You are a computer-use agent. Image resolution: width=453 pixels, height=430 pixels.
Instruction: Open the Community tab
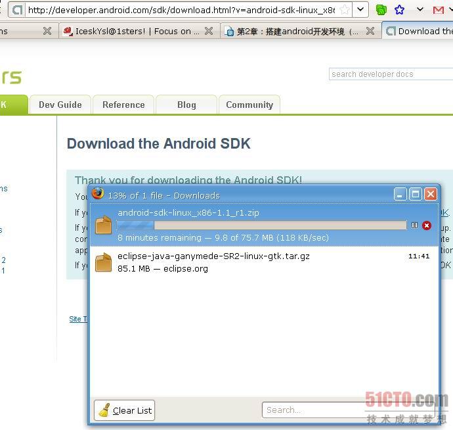(x=249, y=105)
